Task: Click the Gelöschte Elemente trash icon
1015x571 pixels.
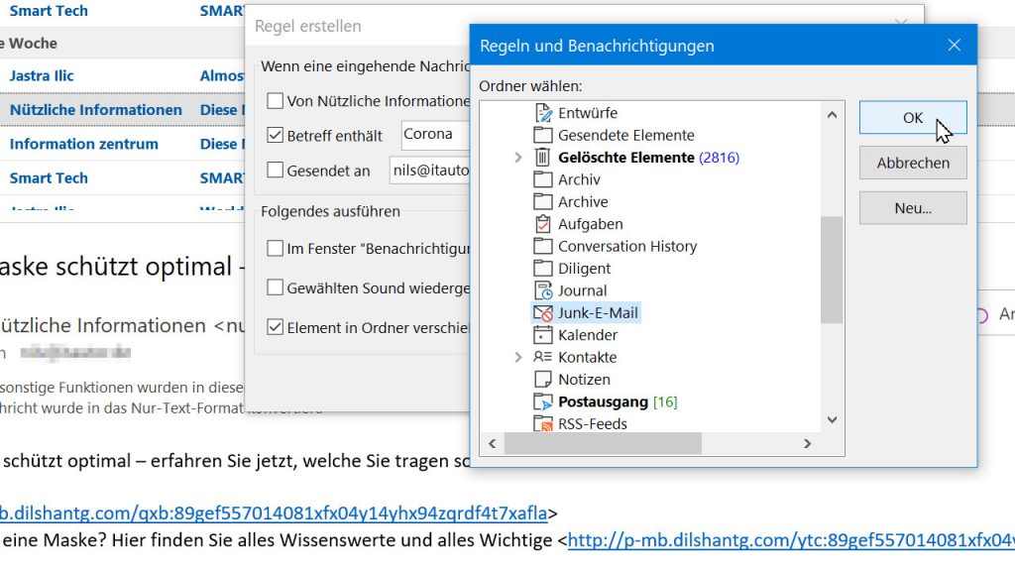Action: tap(542, 158)
